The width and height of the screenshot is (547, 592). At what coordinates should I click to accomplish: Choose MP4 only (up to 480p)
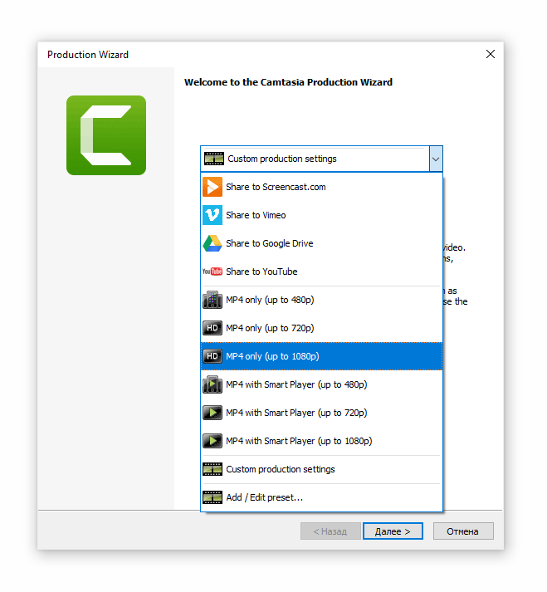coord(321,300)
